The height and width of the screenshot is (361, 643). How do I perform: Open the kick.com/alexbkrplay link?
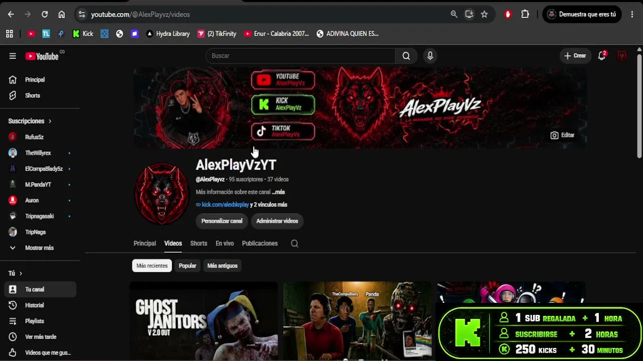[225, 205]
